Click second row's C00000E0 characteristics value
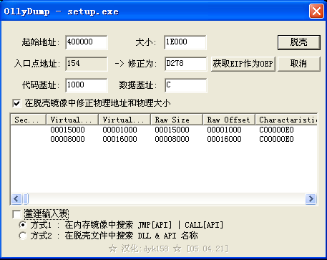 click(x=276, y=139)
